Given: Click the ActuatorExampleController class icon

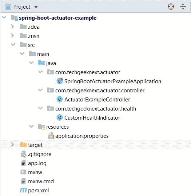Looking at the screenshot, I should point(60,99).
